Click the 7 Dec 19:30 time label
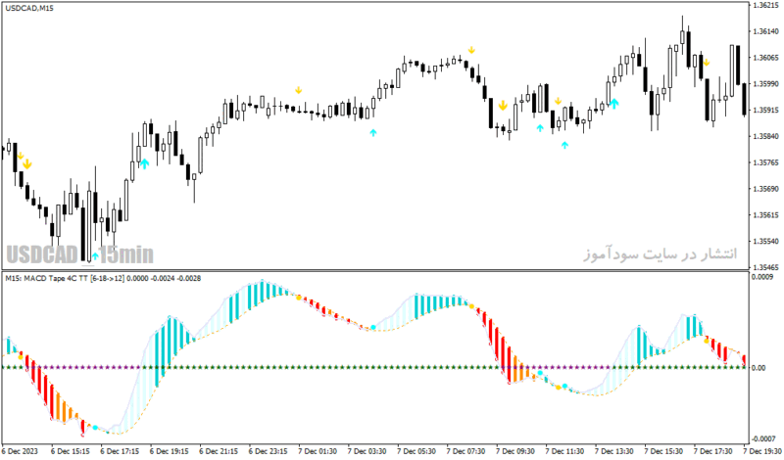This screenshot has width=784, height=460. coord(763,451)
